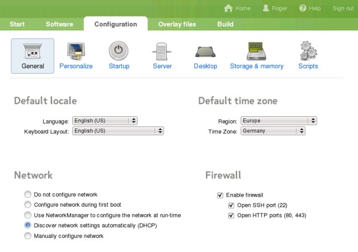Image resolution: width=358 pixels, height=252 pixels.
Task: Open the Personalize monitor-and-brush icon
Action: click(x=76, y=51)
